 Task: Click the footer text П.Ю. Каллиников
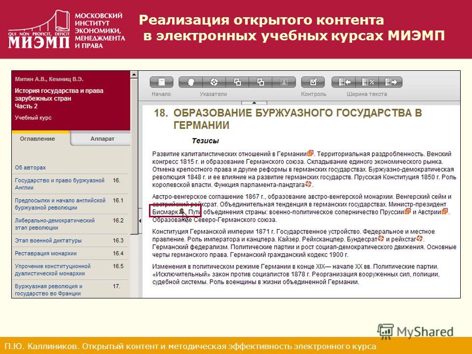(x=190, y=346)
